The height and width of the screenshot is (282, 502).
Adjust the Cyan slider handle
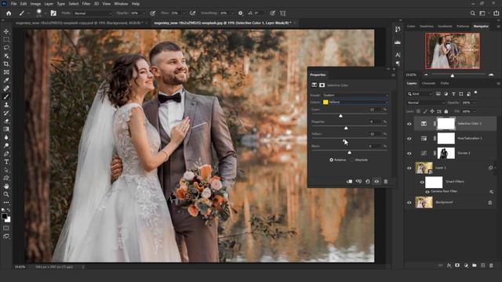click(x=340, y=116)
